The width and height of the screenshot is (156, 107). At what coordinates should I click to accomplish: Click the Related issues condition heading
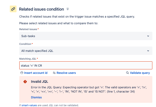(x=41, y=9)
